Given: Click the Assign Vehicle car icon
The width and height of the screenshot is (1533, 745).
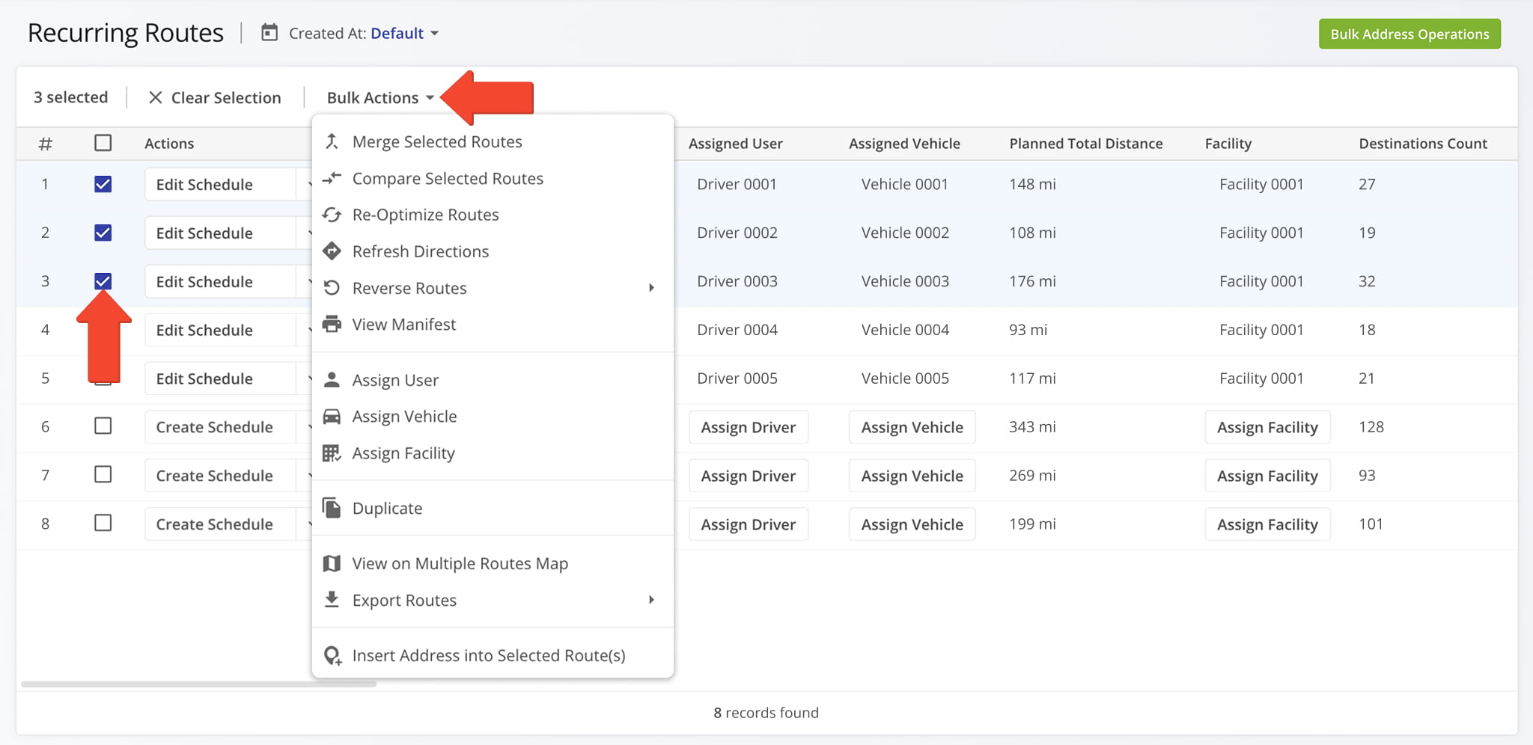Looking at the screenshot, I should coord(332,417).
